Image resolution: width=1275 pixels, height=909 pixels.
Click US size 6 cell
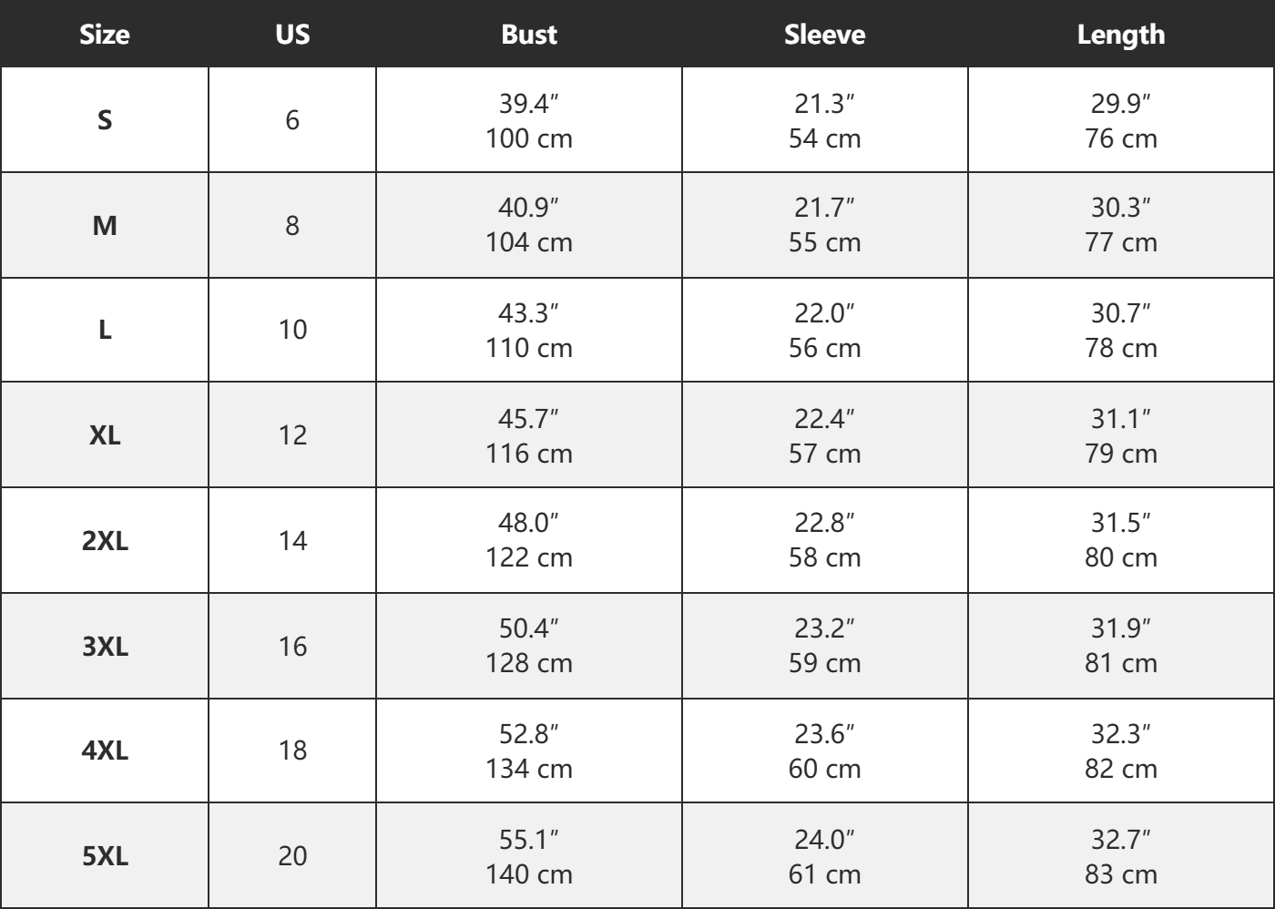coord(292,120)
